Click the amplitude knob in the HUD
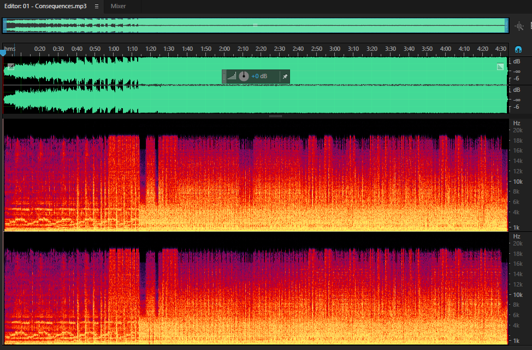Screen dimensions: 532x350 tap(244, 77)
